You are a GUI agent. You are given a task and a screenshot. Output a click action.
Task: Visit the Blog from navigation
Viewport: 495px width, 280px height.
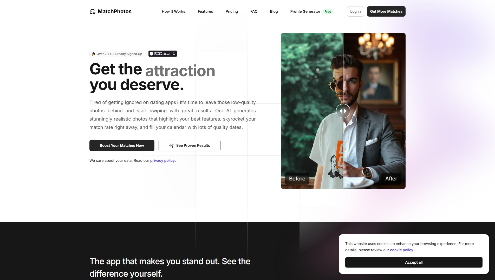point(274,11)
